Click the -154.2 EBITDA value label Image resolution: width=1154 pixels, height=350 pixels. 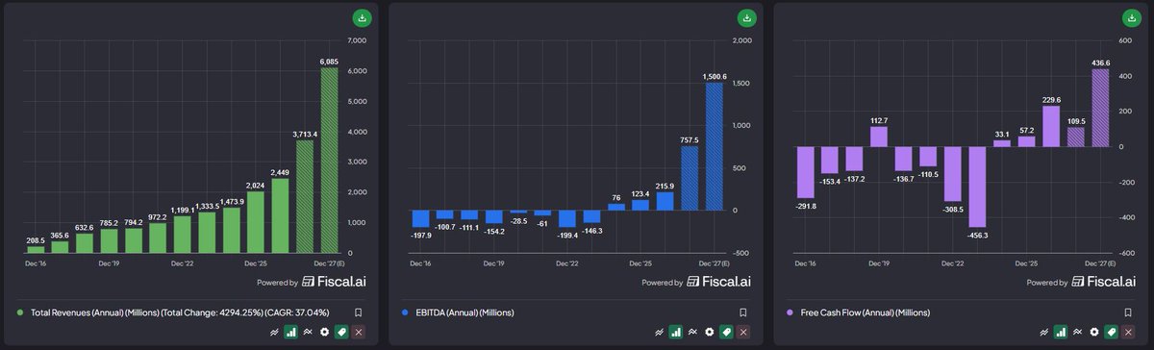click(494, 231)
